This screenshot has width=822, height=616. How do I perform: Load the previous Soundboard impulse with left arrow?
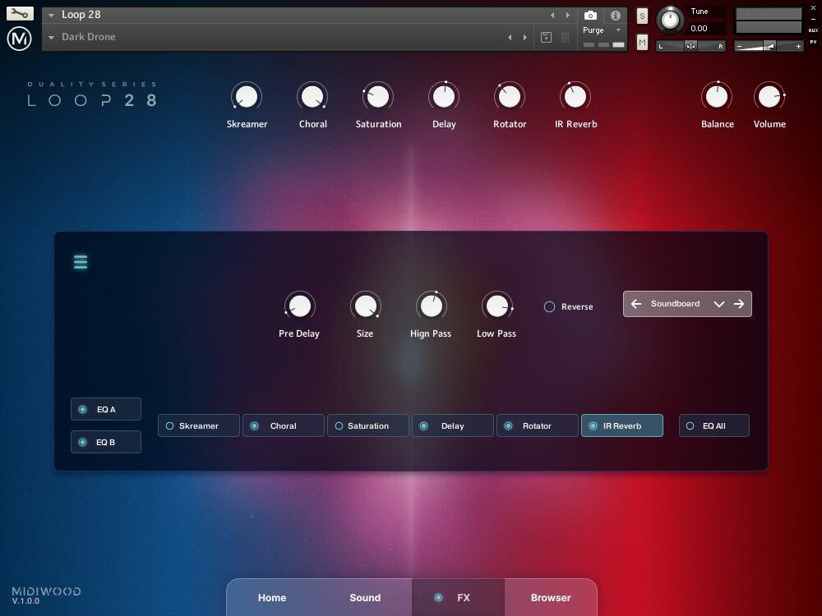(636, 304)
